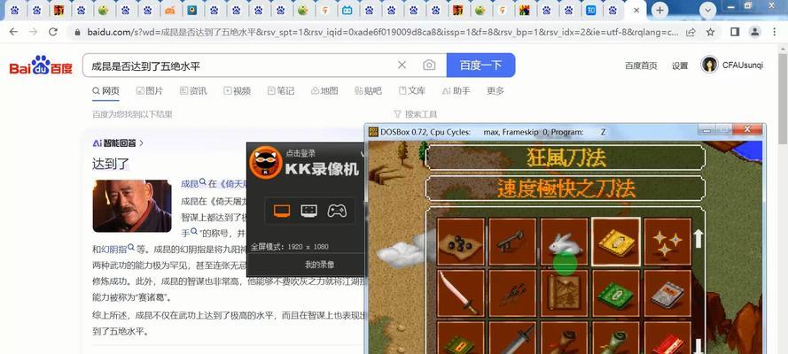Click the browser forward arrow
The height and width of the screenshot is (354, 788).
(33, 32)
